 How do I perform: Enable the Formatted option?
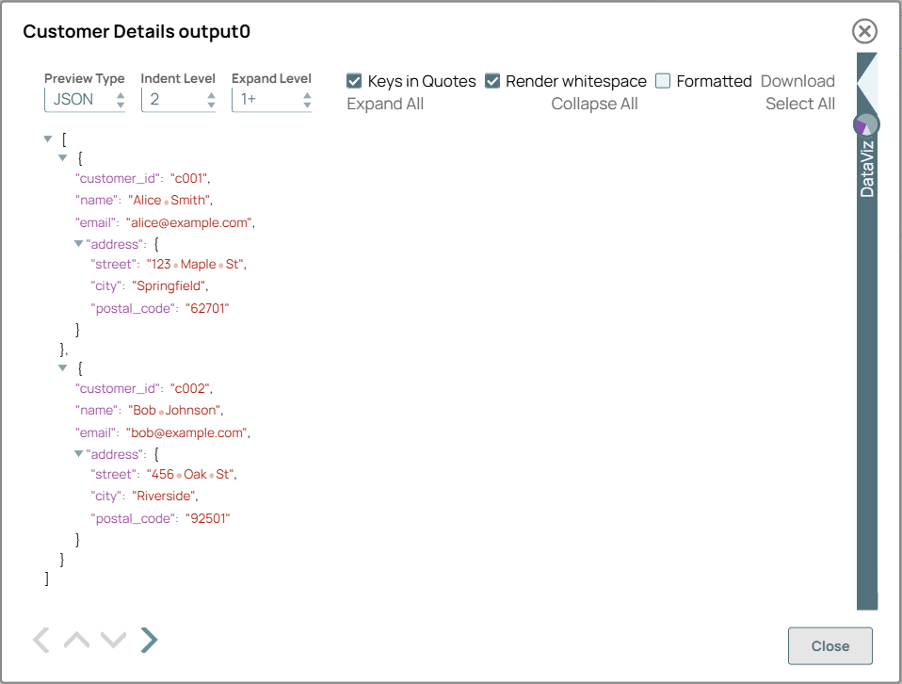pyautogui.click(x=662, y=81)
